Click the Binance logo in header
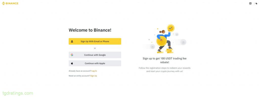The width and height of the screenshot is (259, 98). [x=10, y=3]
